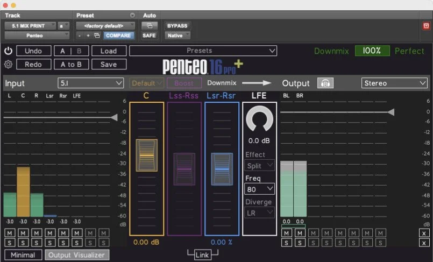This screenshot has width=433, height=262.
Task: Open the Native plugin format dropdown
Action: 177,36
